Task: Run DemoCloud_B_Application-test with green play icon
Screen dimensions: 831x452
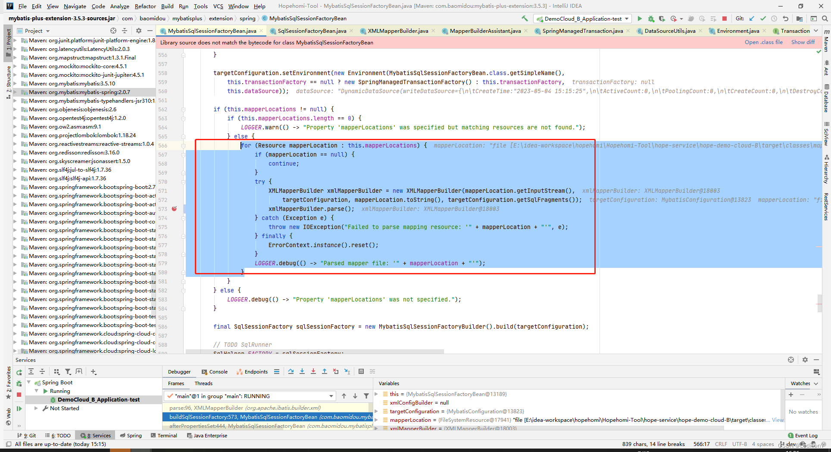Action: [640, 19]
